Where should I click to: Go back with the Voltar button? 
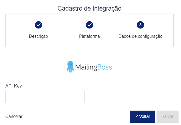[x=142, y=117]
